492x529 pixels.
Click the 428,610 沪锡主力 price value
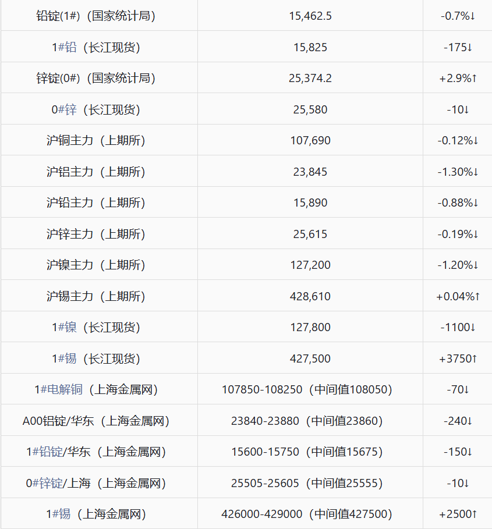pos(310,297)
